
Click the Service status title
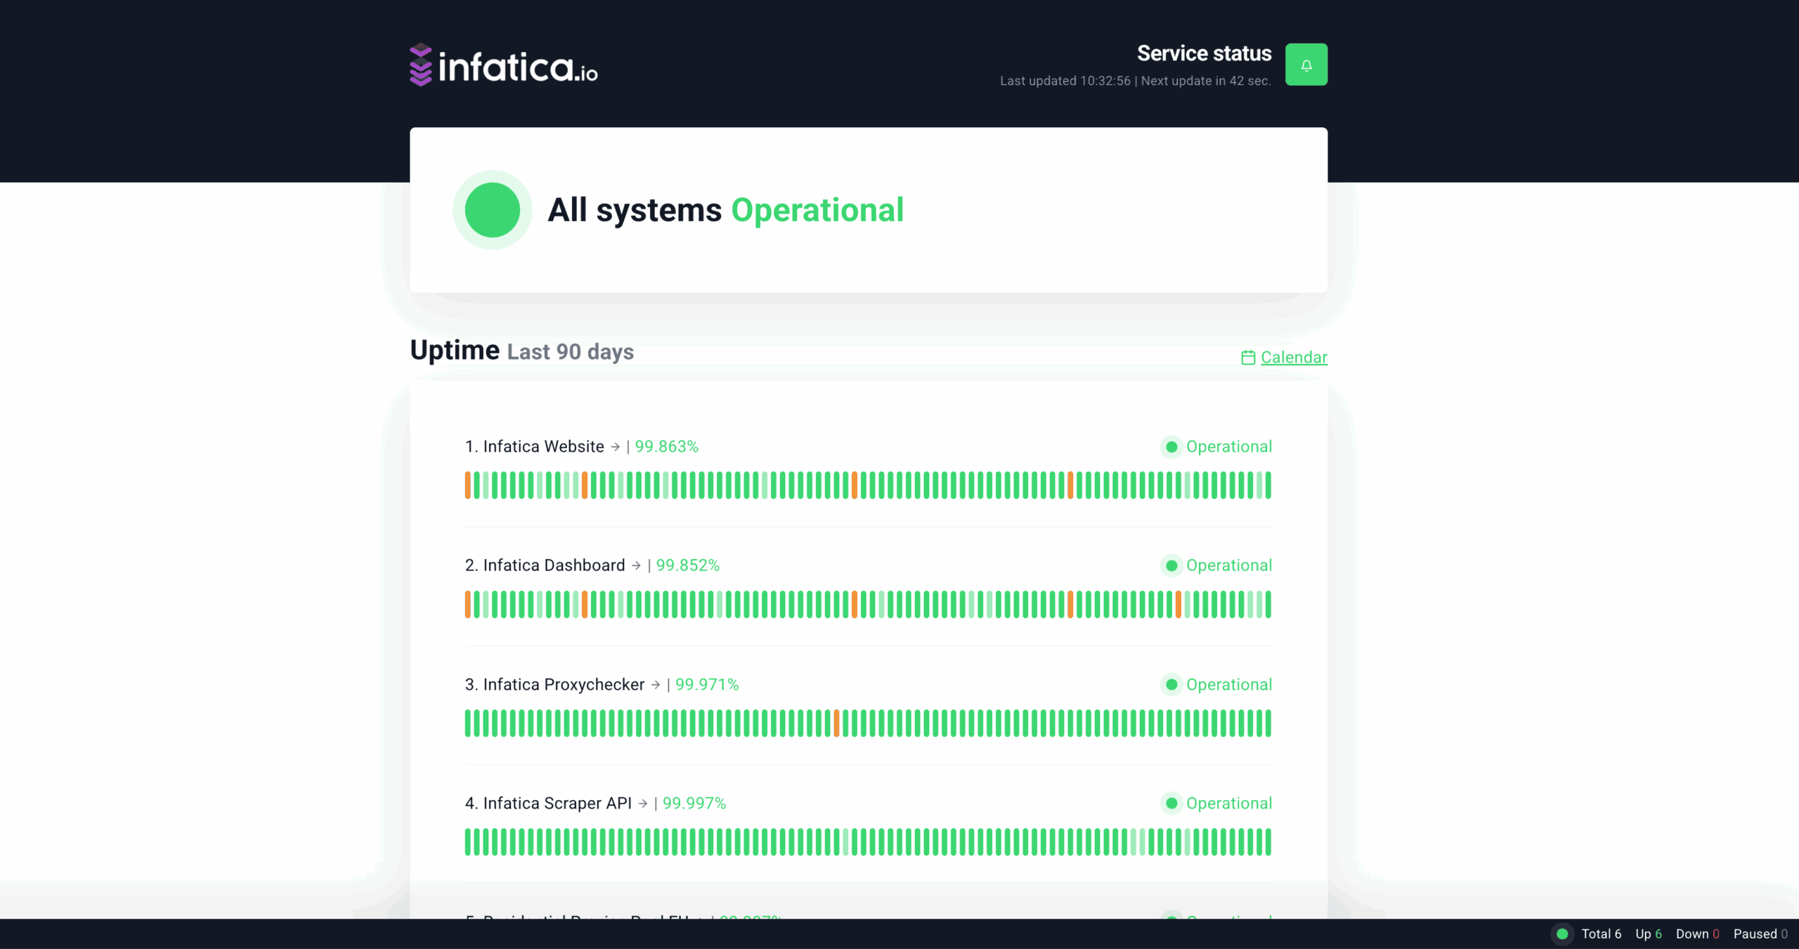1204,53
